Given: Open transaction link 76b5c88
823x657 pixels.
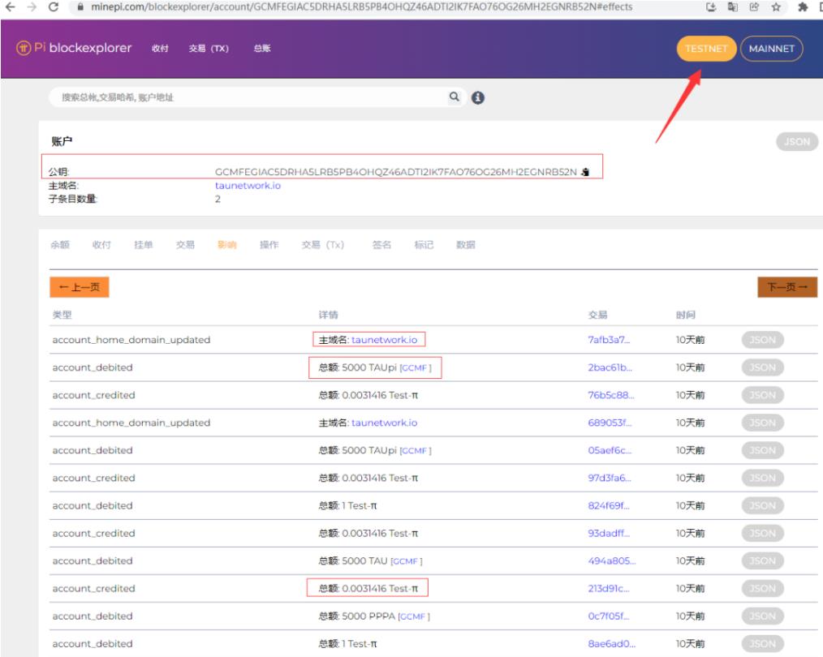Looking at the screenshot, I should [x=611, y=395].
